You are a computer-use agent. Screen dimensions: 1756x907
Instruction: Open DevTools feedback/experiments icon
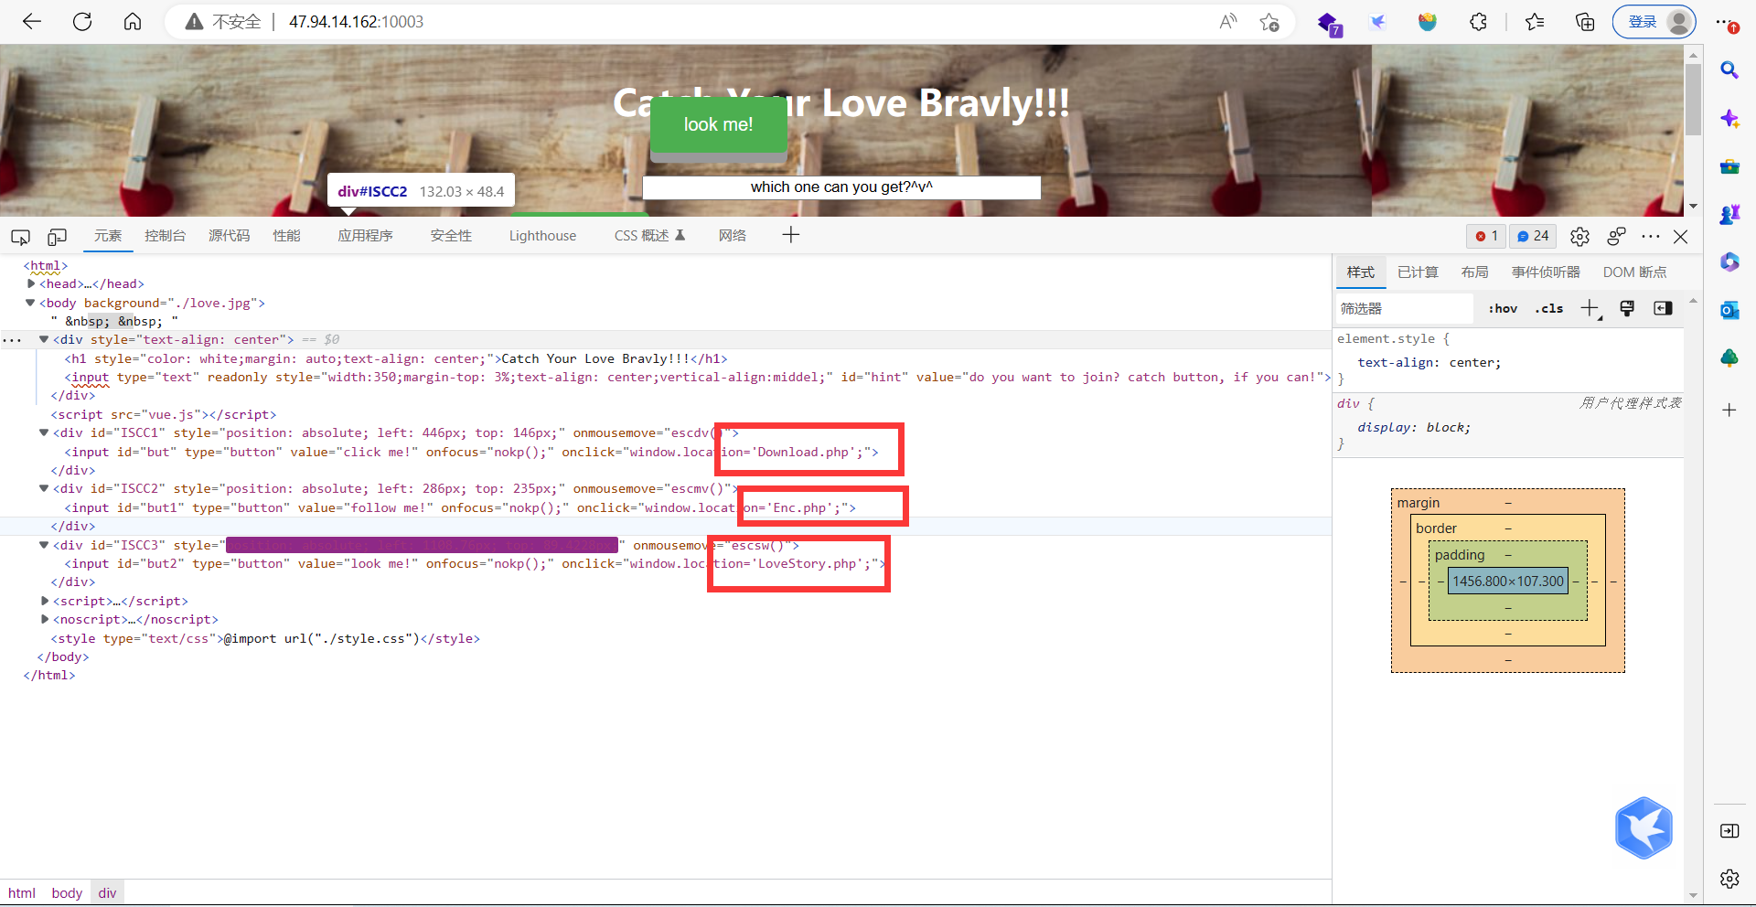click(1616, 236)
